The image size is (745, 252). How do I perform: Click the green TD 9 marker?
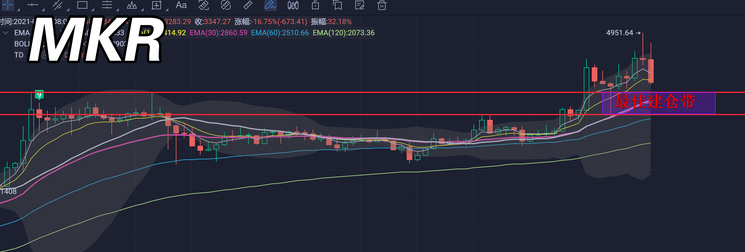39,95
